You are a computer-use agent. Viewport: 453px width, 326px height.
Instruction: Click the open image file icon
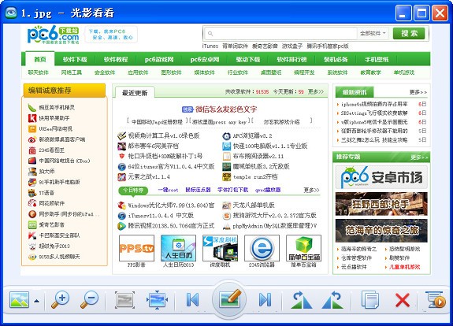point(19,299)
